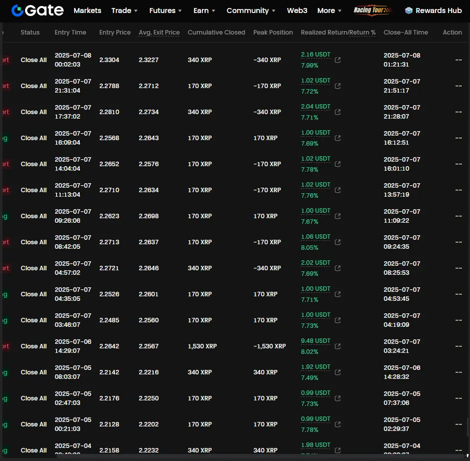Share the 2.02 USDT return row
Screen dimensions: 470x461
pos(338,268)
